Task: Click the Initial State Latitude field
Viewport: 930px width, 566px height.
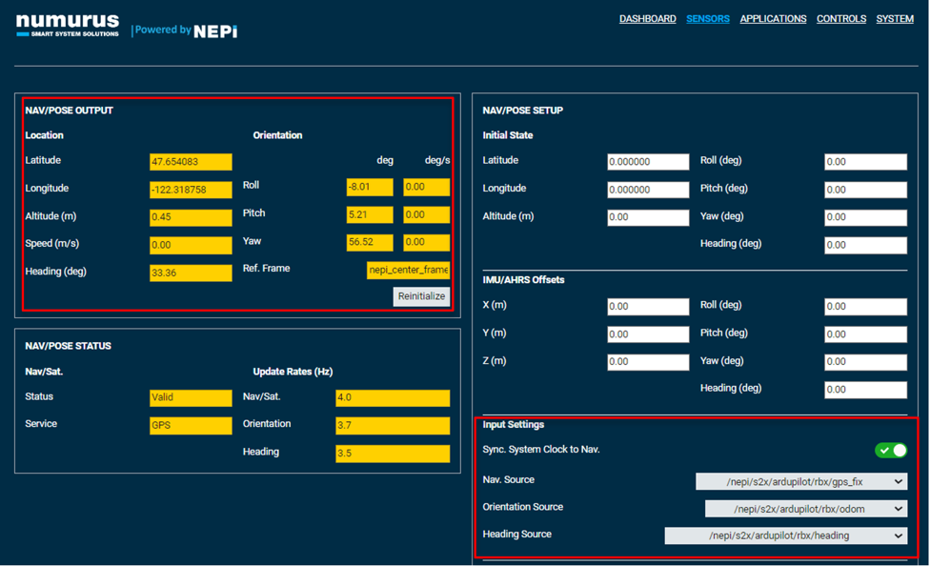Action: tap(648, 161)
